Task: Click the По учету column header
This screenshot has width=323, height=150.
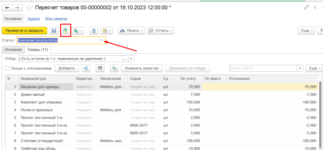Action: tap(190, 79)
